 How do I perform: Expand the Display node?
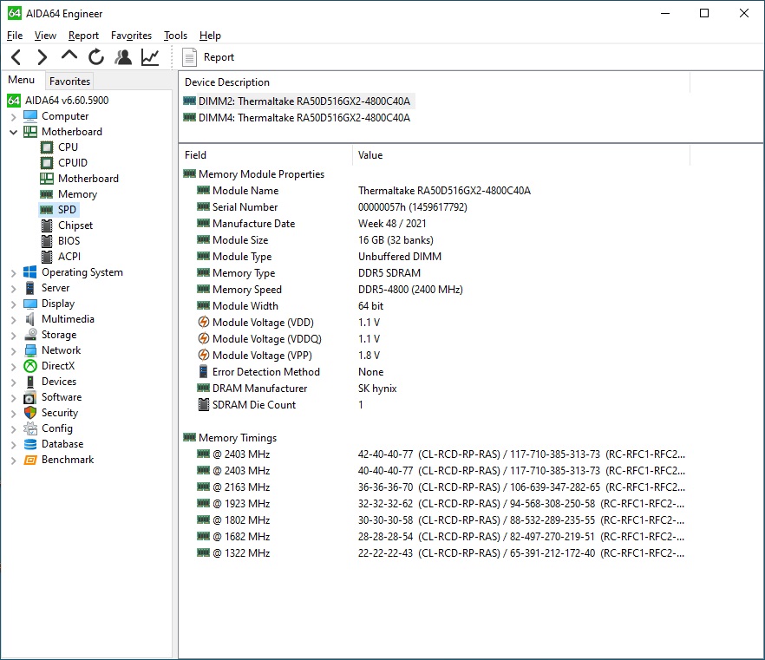tap(13, 304)
